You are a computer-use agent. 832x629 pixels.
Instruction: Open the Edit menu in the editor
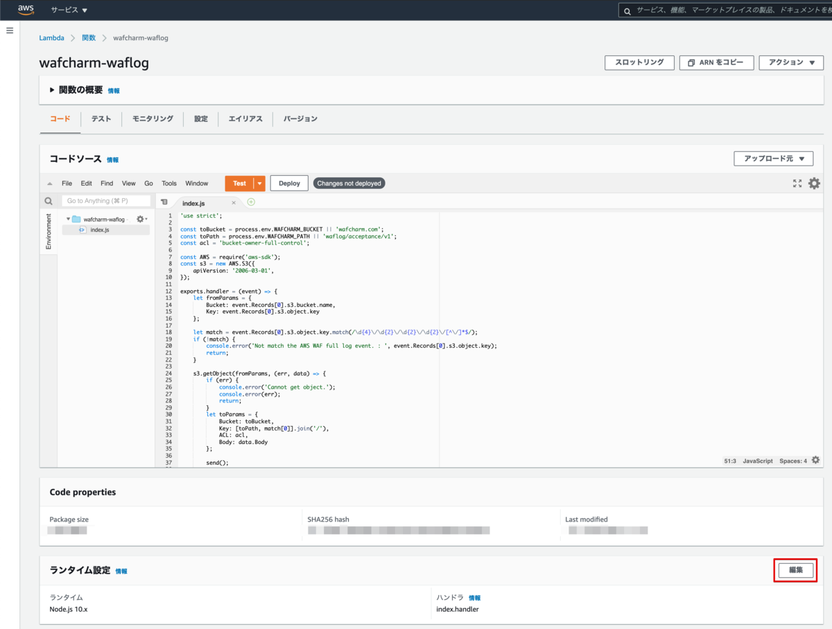(x=86, y=184)
